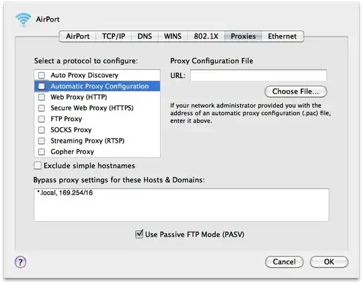
Task: Enable Secure Web Proxy (HTTPS) checkbox
Action: (x=42, y=108)
